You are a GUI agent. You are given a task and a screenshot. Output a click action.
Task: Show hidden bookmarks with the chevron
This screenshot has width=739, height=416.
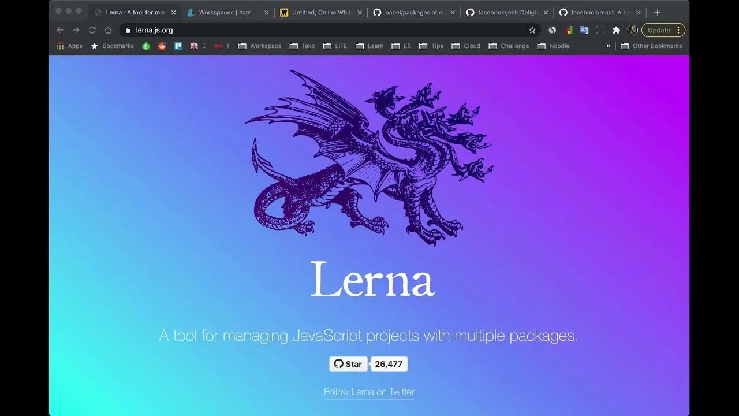(x=608, y=46)
